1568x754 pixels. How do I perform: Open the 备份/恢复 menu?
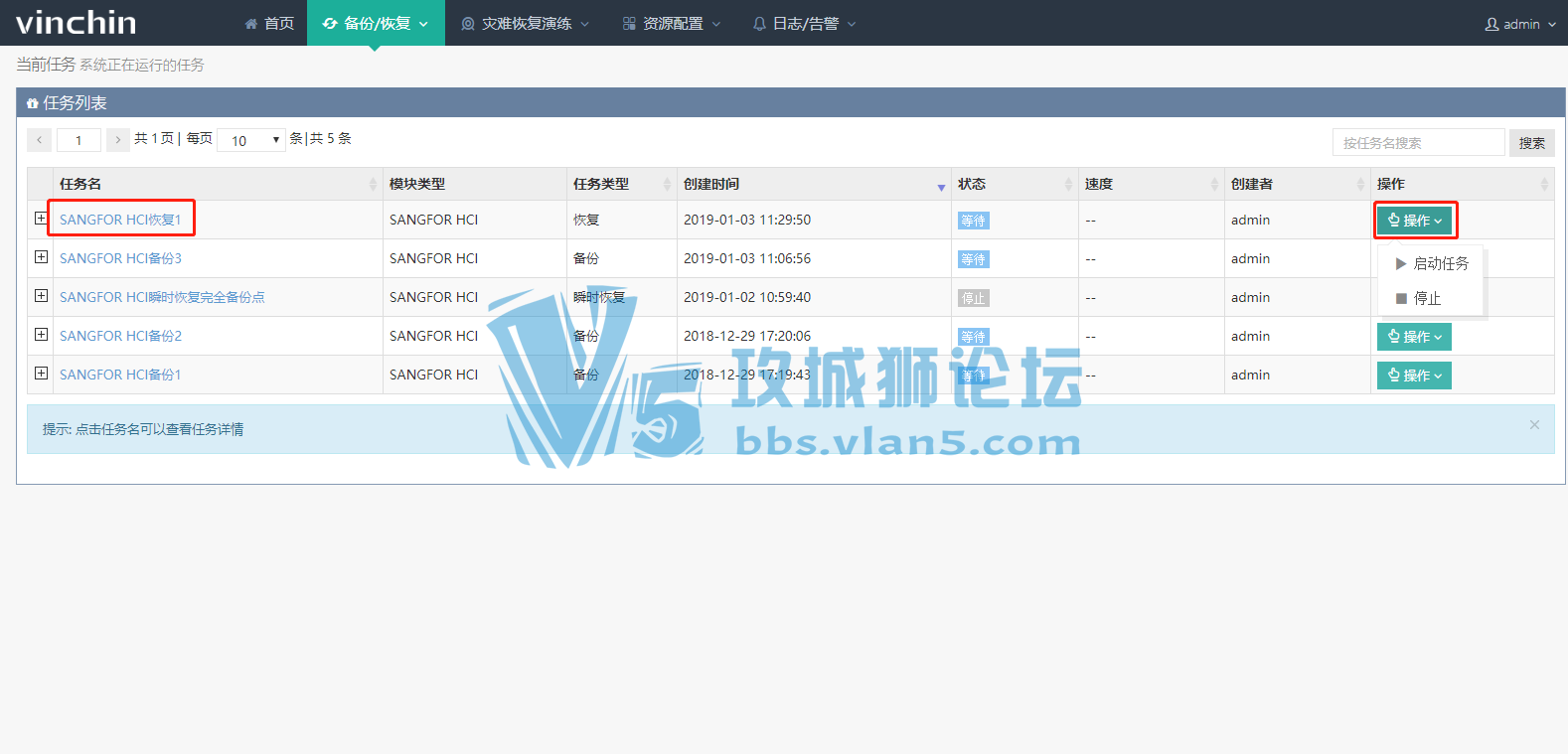[x=376, y=23]
